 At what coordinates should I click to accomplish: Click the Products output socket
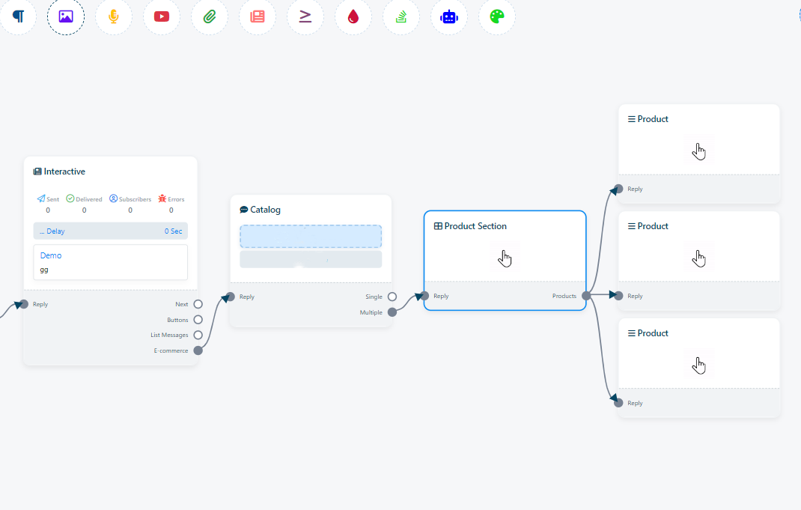[x=586, y=296]
